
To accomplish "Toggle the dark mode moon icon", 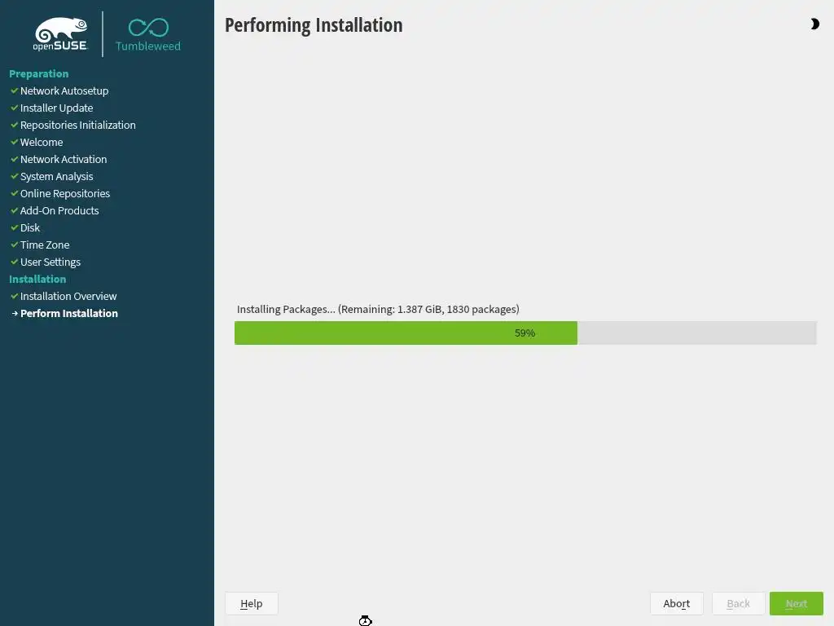I will pos(814,24).
